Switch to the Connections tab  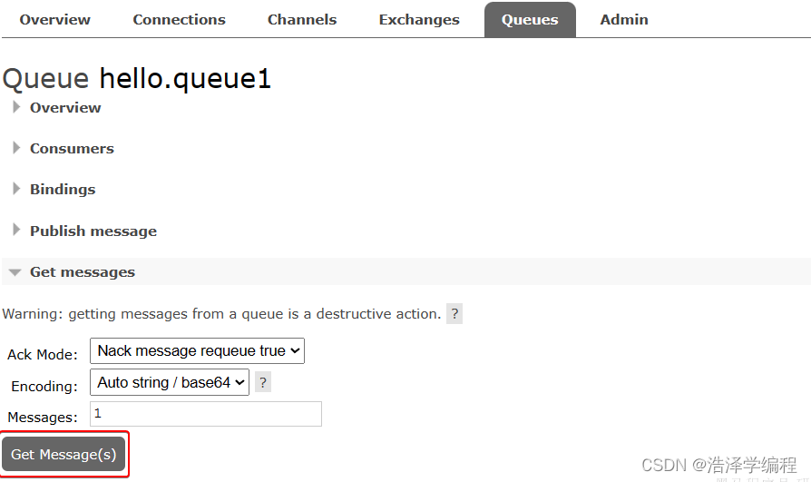coord(179,20)
